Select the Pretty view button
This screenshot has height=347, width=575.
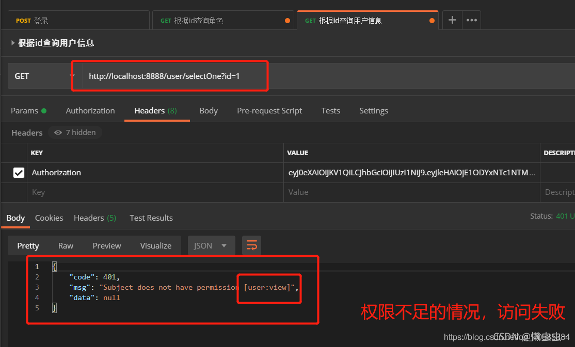pos(28,245)
